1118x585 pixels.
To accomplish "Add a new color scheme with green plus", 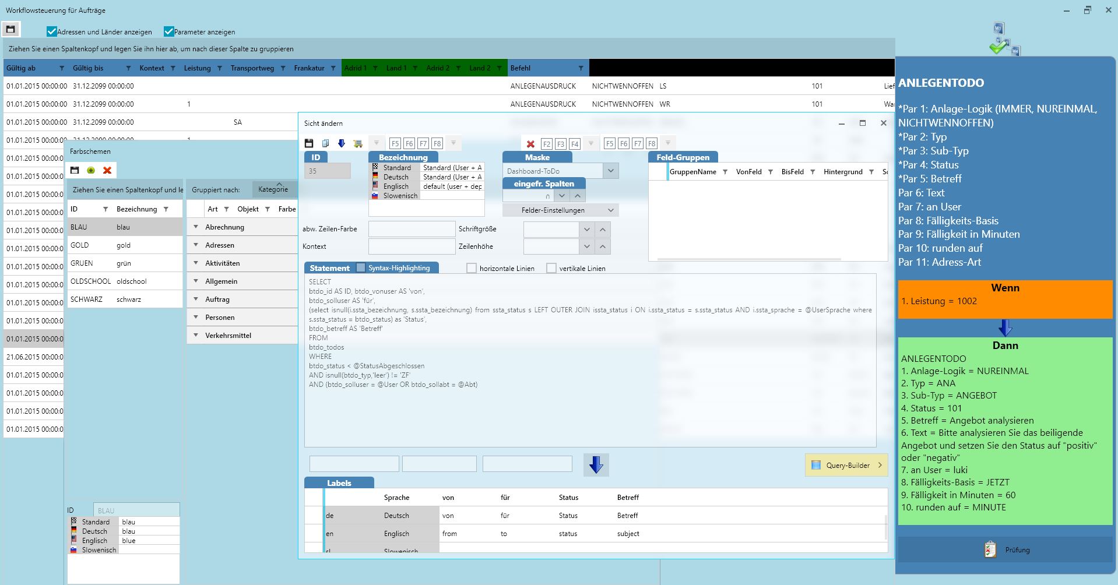I will tap(91, 170).
